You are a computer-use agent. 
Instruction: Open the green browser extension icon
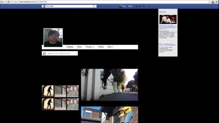pyautogui.click(x=213, y=2)
